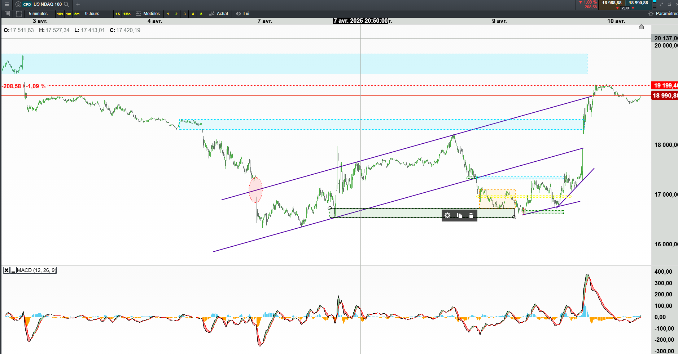Search for another instrument with magnifier icon
This screenshot has height=354, width=678.
tap(66, 4)
